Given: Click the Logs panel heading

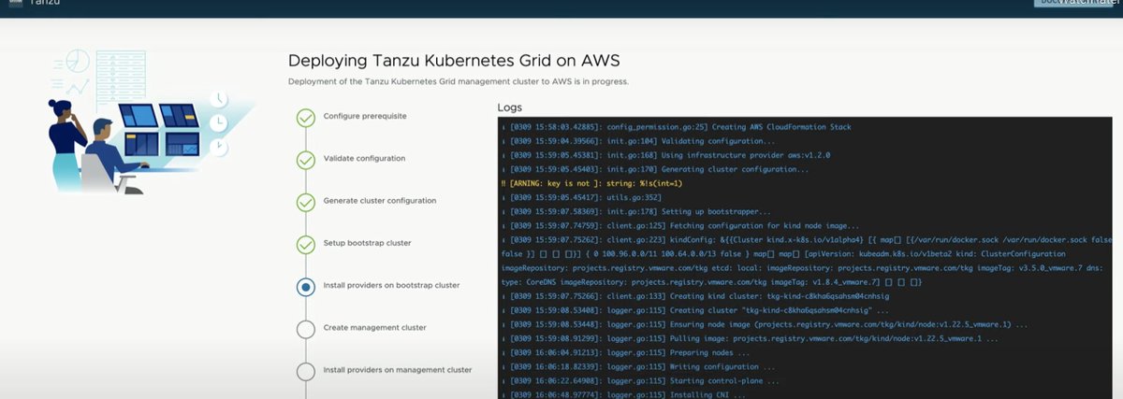Looking at the screenshot, I should (510, 107).
